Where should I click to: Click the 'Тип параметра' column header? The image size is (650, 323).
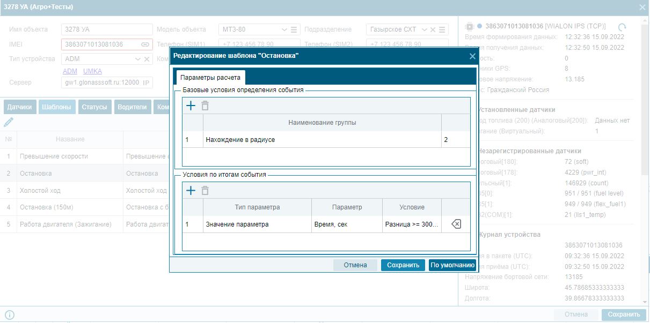pos(257,207)
